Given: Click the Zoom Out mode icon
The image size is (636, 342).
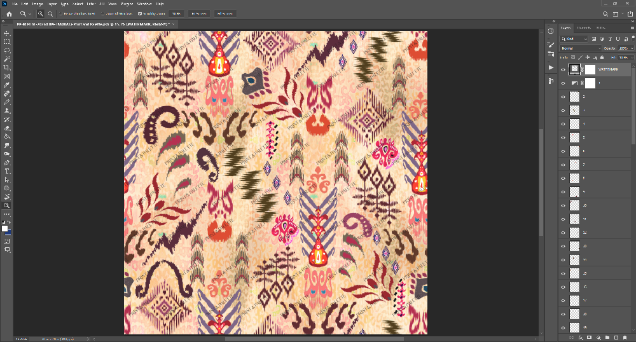Looking at the screenshot, I should [x=50, y=14].
